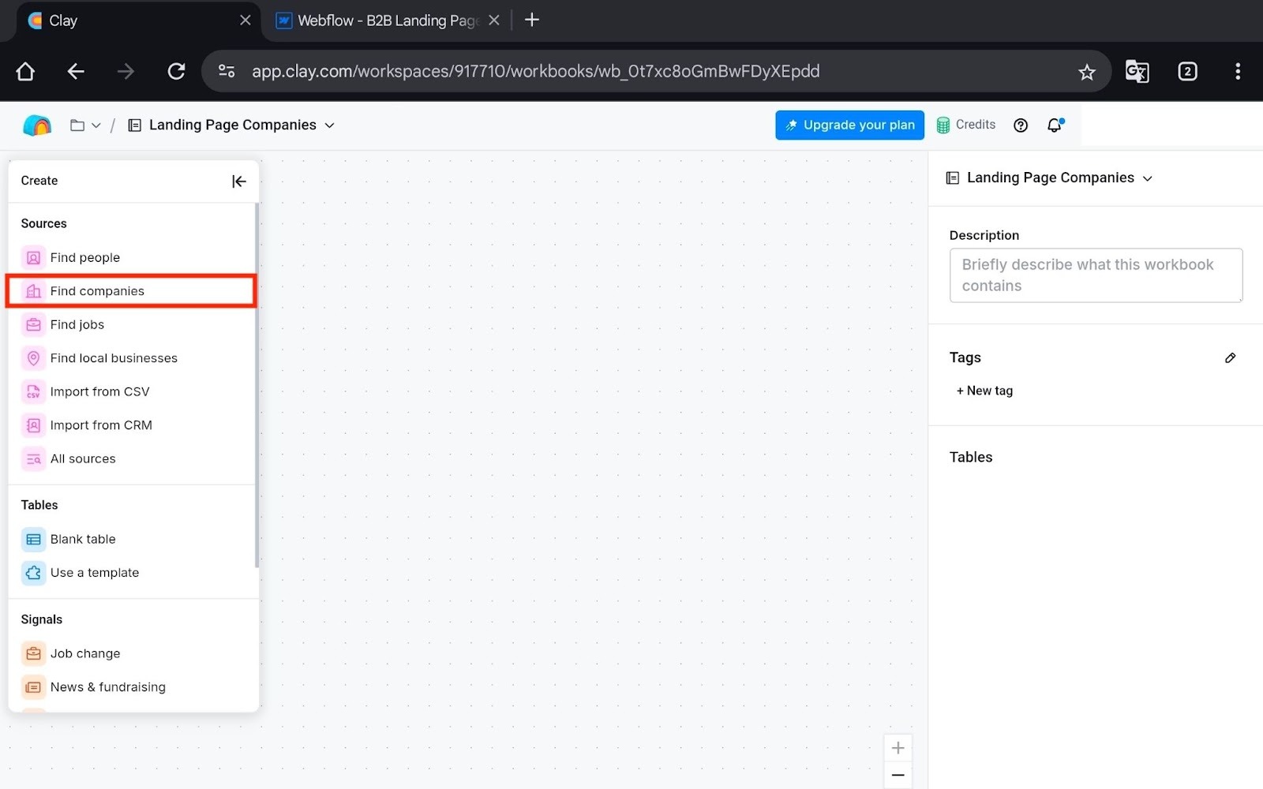Close the Webflow browser tab
Image resolution: width=1263 pixels, height=789 pixels.
tap(494, 21)
